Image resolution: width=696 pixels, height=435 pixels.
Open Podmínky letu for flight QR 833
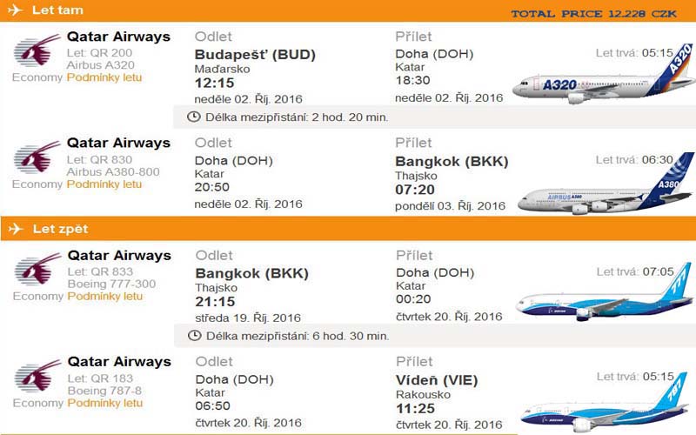tap(105, 296)
